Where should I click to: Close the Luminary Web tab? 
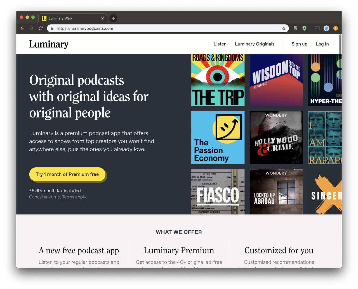[102, 18]
